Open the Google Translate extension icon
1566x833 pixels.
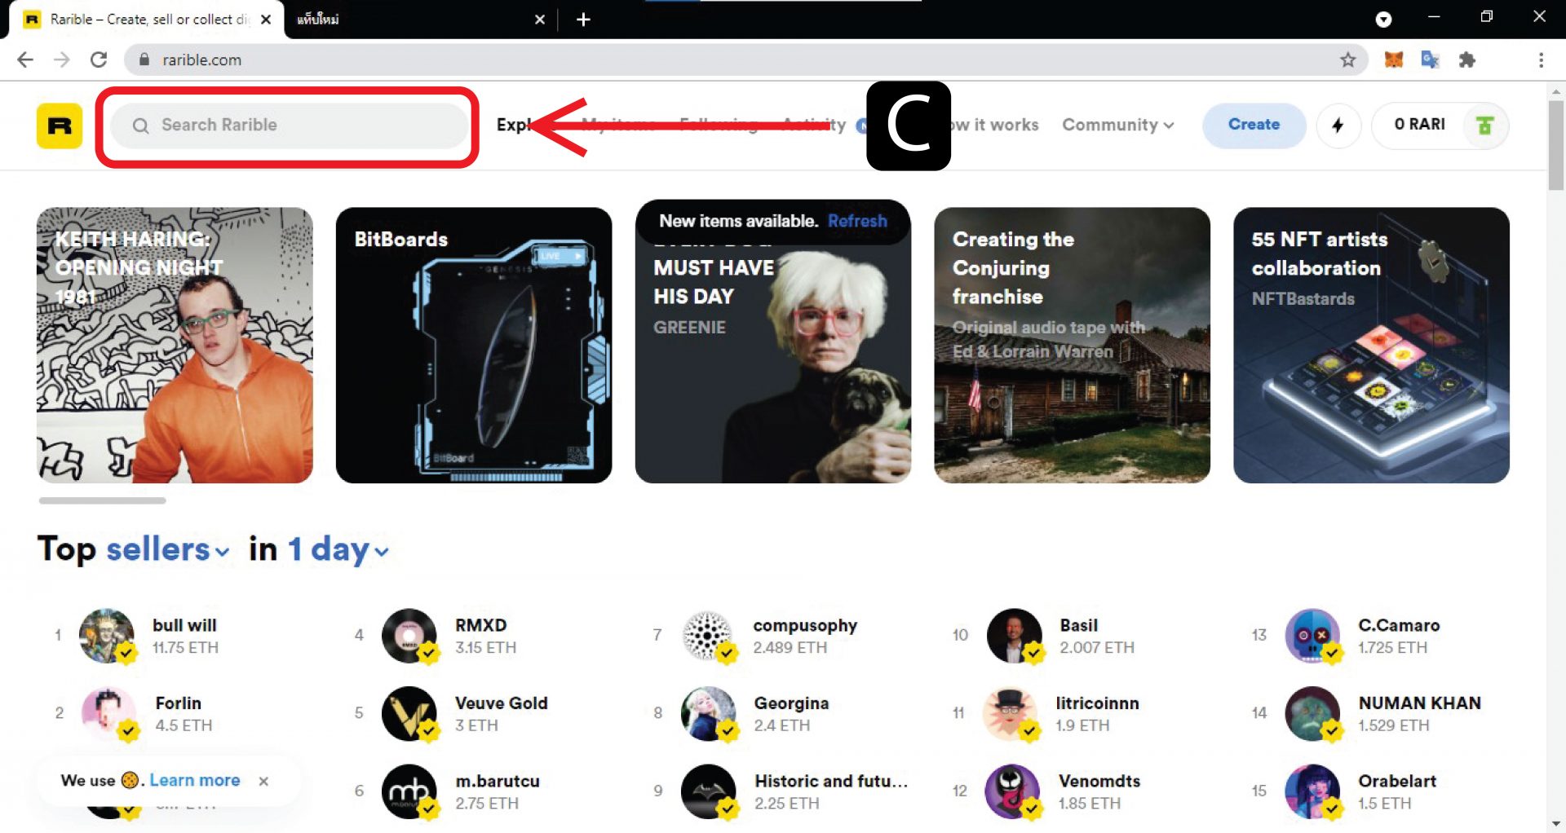[1430, 59]
